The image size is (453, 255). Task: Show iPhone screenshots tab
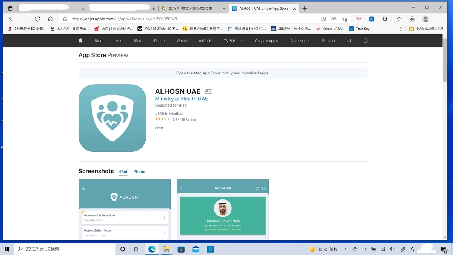pyautogui.click(x=139, y=172)
